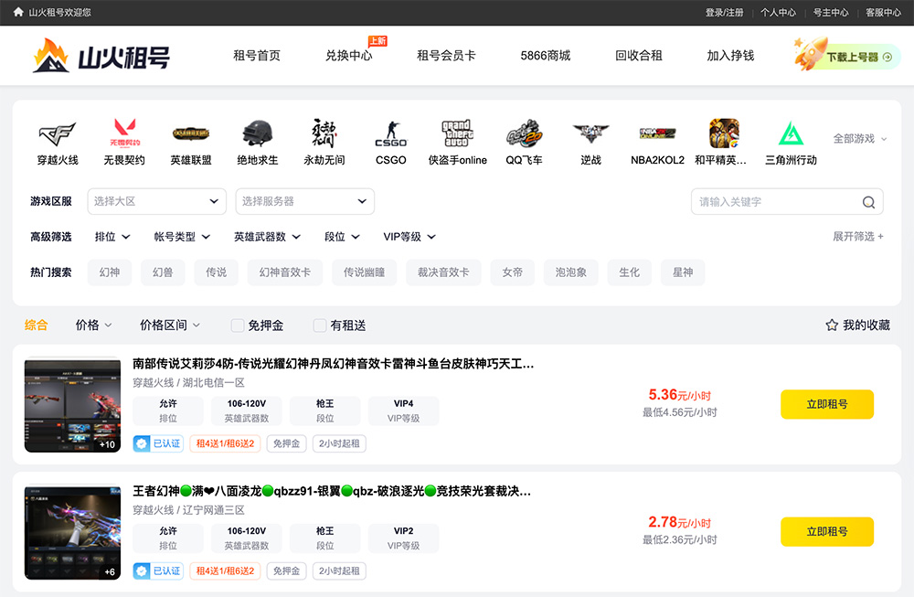
Task: Expand the 英雄武器数 filter
Action: click(x=268, y=237)
